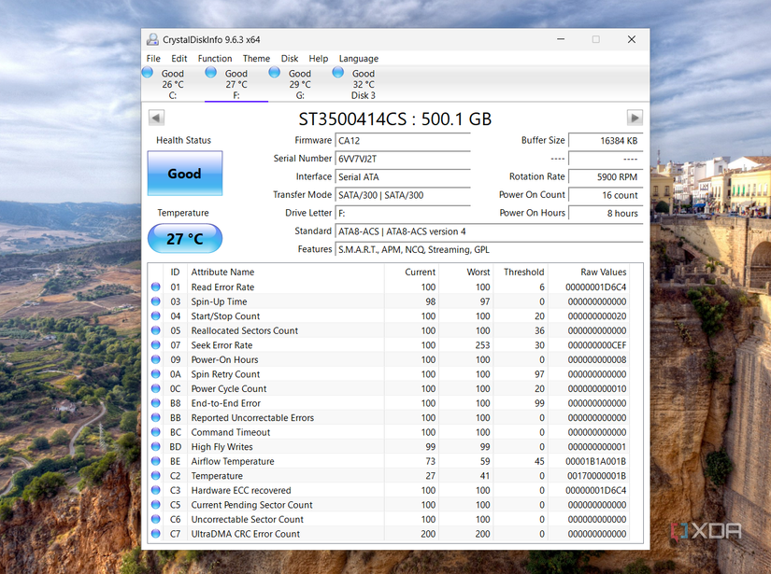Click the Good health status button
771x574 pixels.
[x=185, y=174]
